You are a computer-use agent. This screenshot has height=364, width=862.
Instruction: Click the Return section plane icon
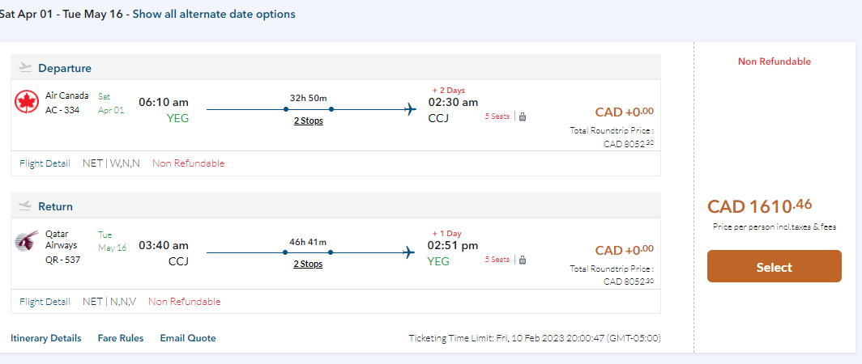click(25, 206)
